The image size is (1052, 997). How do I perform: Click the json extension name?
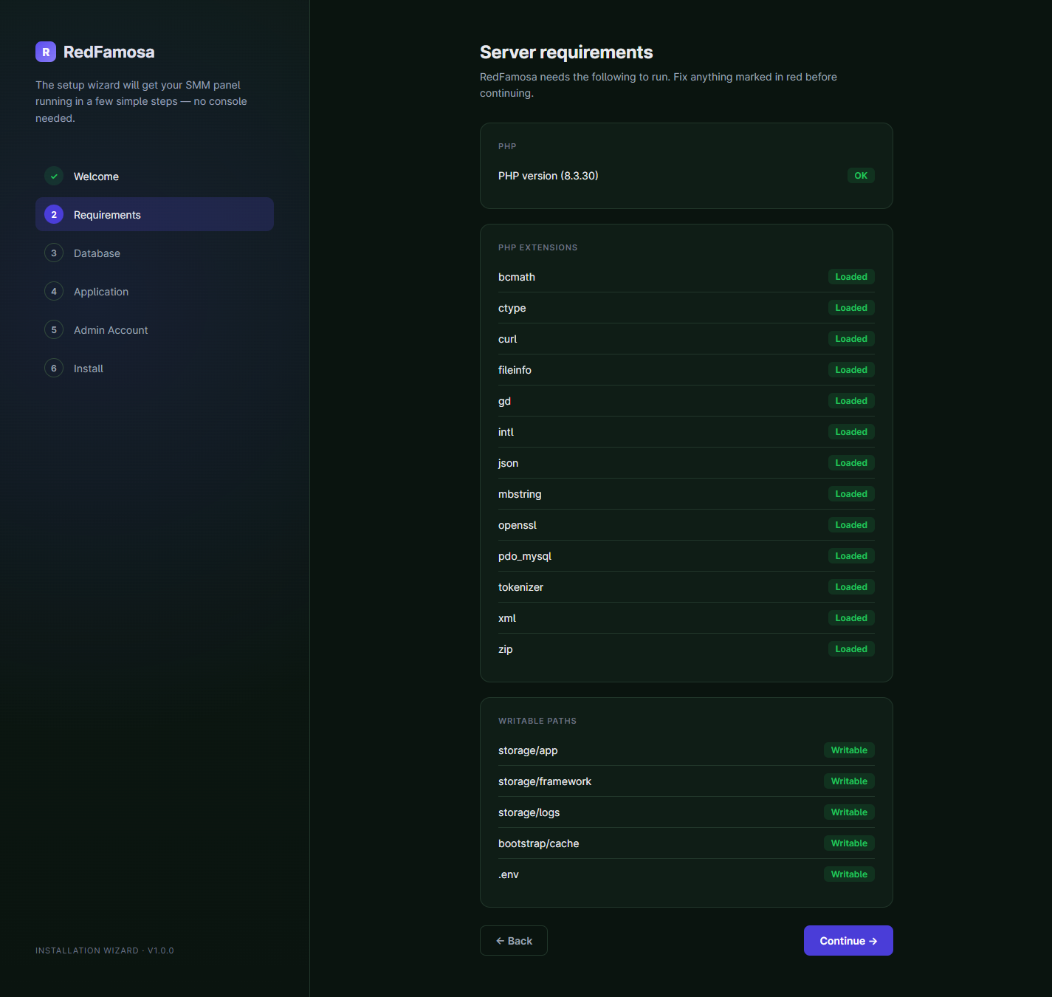tap(508, 463)
